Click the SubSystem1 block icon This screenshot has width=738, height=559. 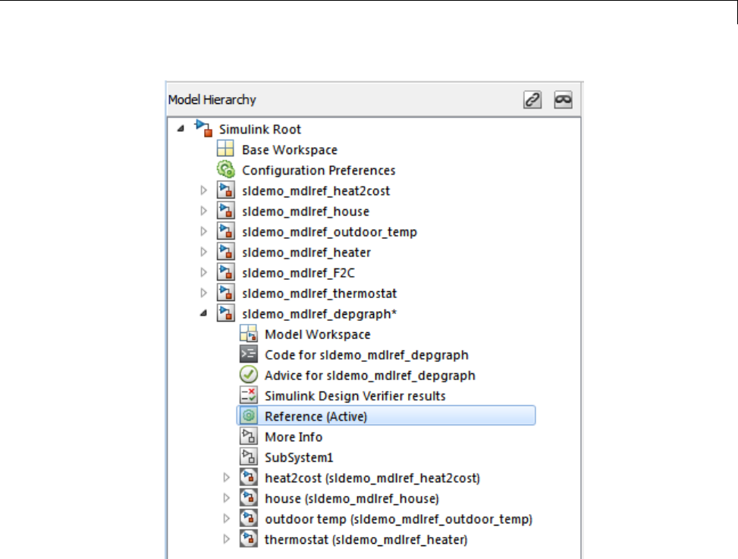(249, 457)
